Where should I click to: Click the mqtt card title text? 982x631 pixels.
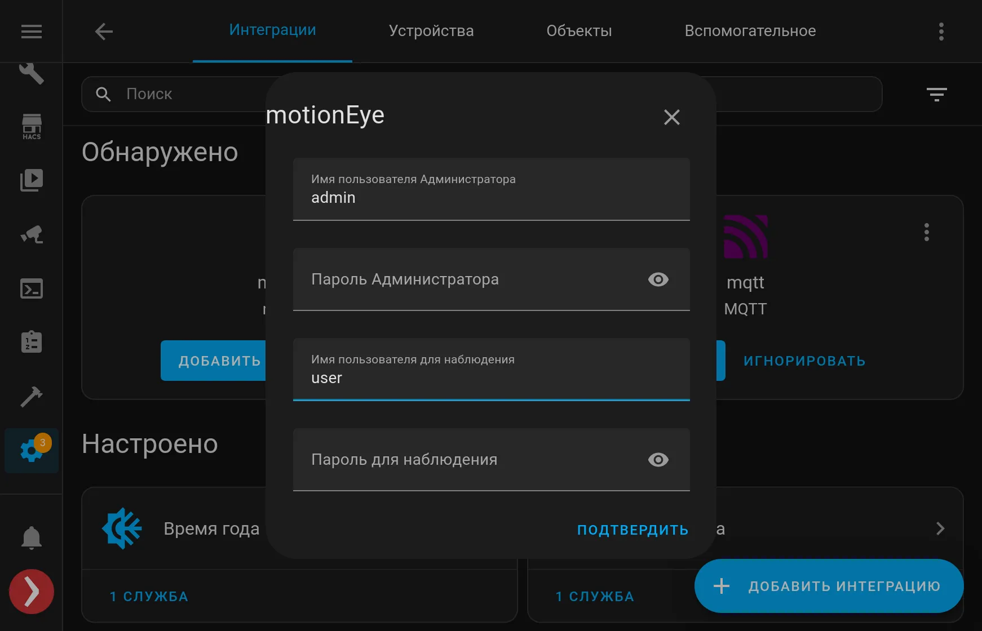(745, 282)
